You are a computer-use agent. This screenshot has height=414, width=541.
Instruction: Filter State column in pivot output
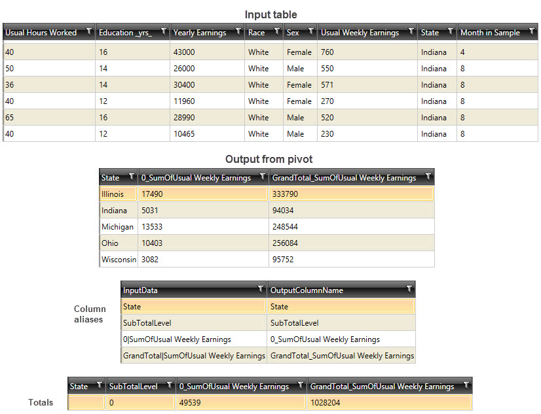coord(132,177)
